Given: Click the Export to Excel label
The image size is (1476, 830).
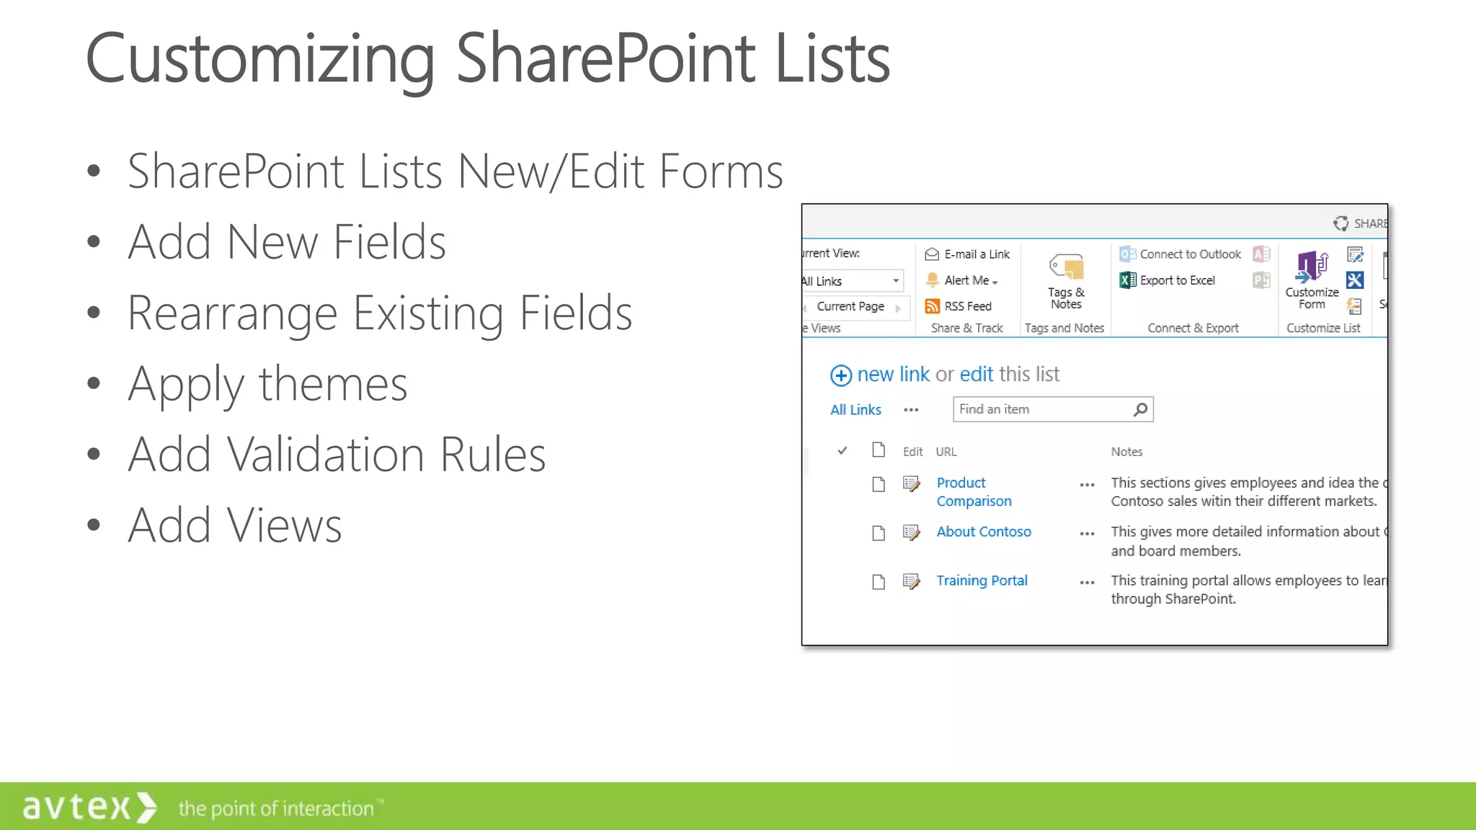Looking at the screenshot, I should [x=1177, y=280].
